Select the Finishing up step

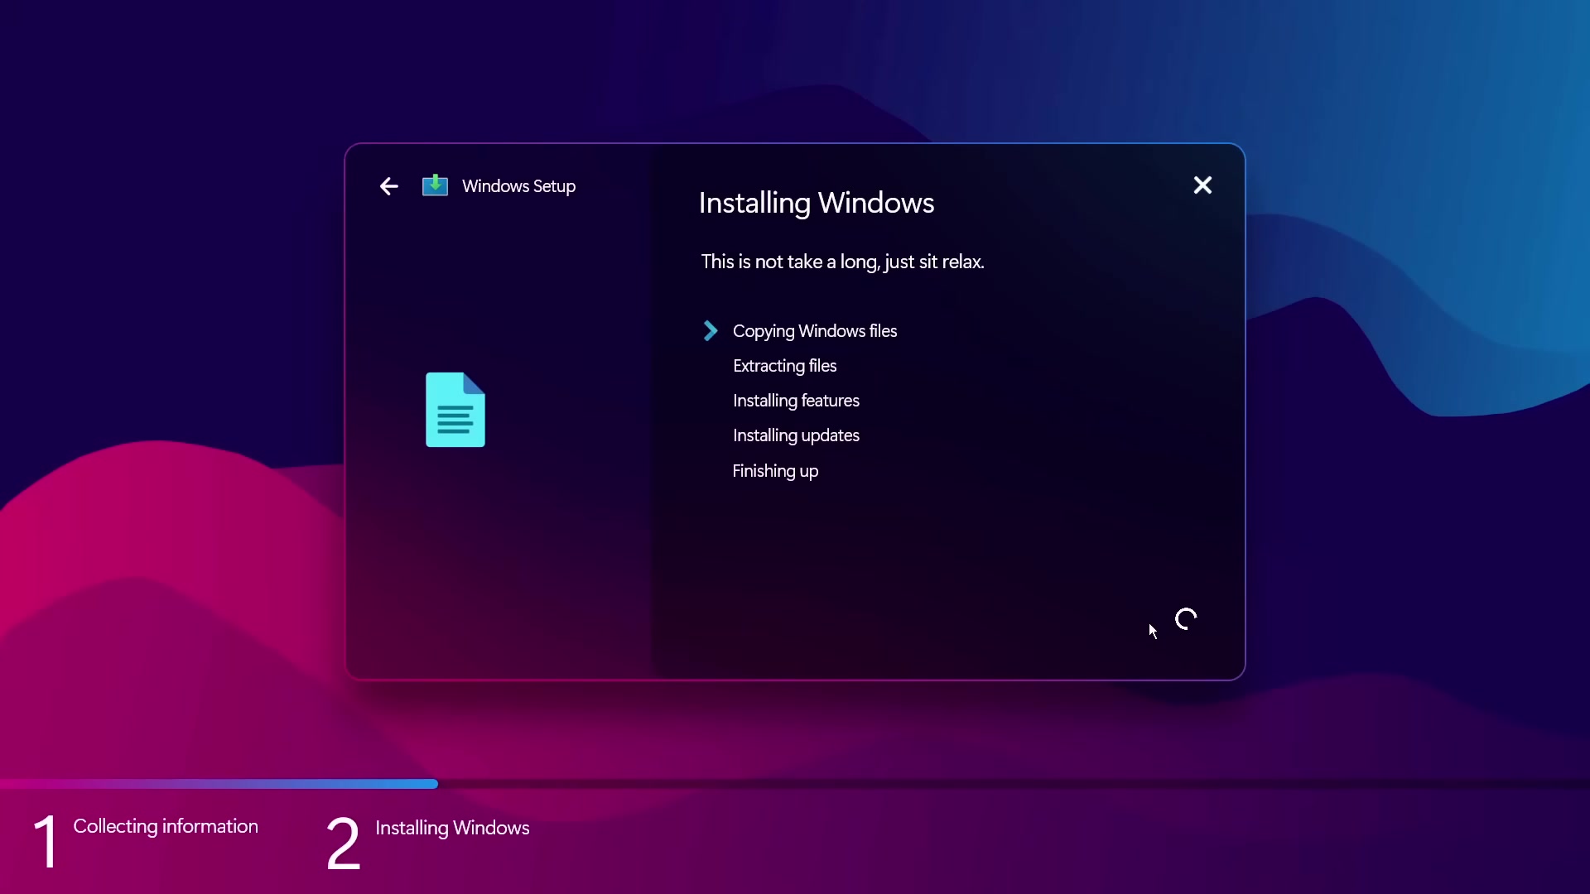click(775, 471)
